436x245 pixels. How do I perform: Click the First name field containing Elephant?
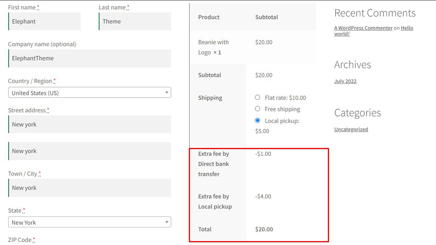[45, 21]
